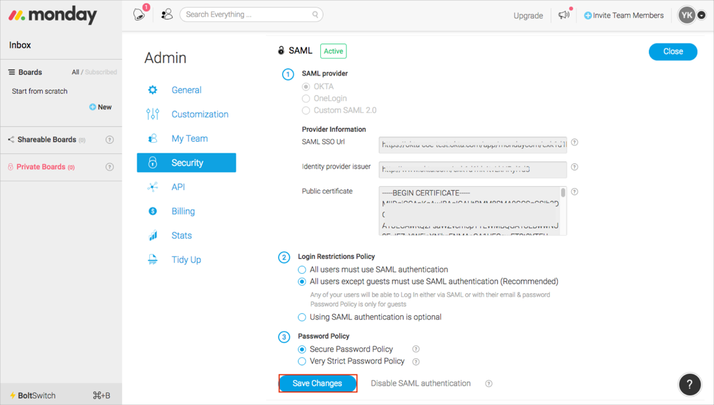Go to the Billing admin section

183,212
